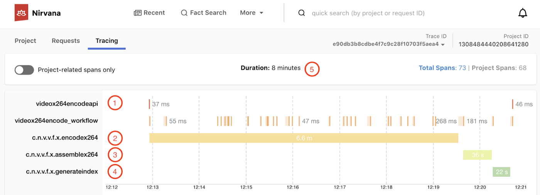Viewport: 540px width, 195px height.
Task: Select the Tracing tab
Action: coord(107,40)
